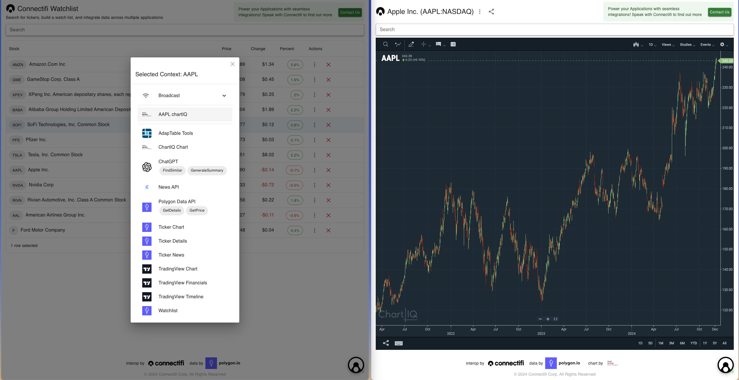
Task: Open Ticker Details app
Action: click(x=185, y=241)
